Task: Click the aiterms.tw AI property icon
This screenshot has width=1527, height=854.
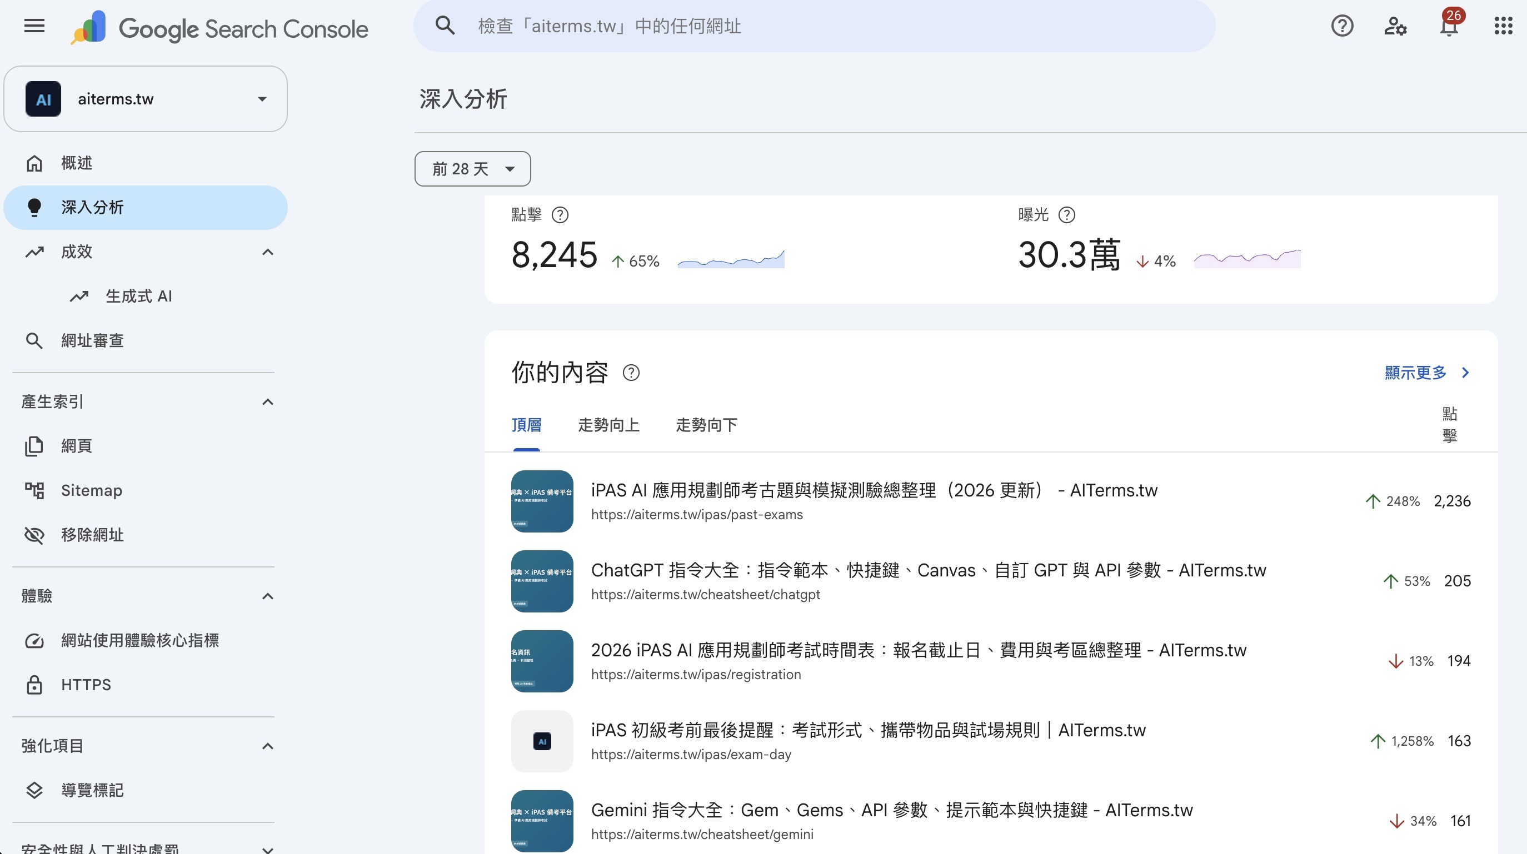Action: point(43,99)
